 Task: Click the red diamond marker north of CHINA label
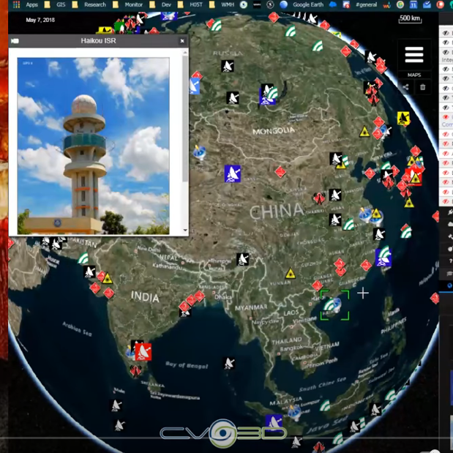click(280, 172)
